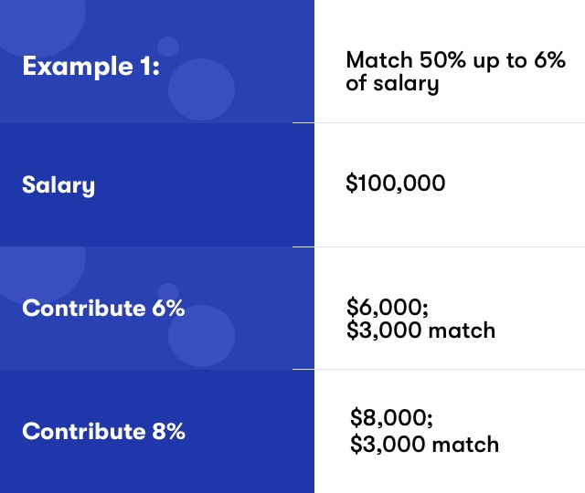Viewport: 585px width, 493px height.
Task: Click large circle beside Contribute 6%
Action: pos(201,336)
